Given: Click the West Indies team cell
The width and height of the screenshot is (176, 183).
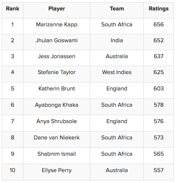Looking at the screenshot, I should pyautogui.click(x=117, y=72).
